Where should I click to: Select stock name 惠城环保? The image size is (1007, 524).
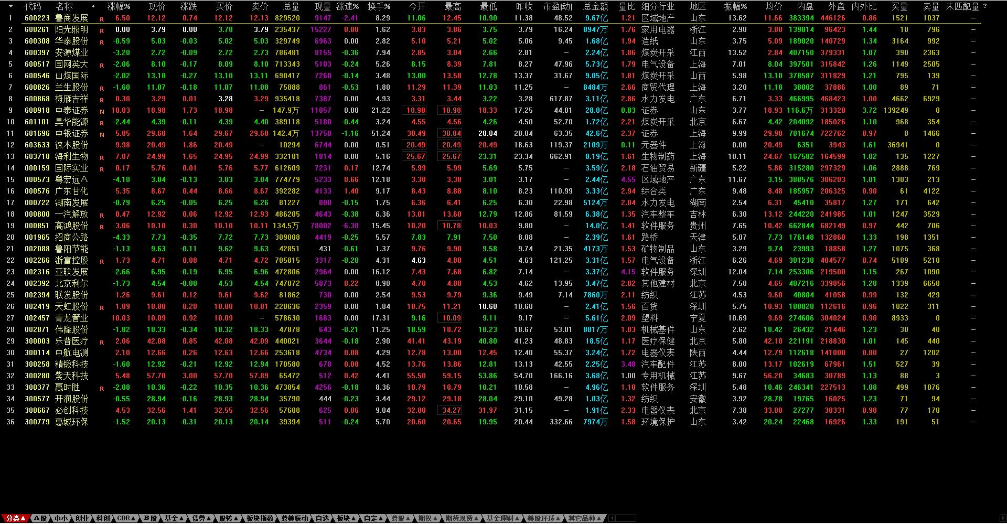[x=71, y=422]
